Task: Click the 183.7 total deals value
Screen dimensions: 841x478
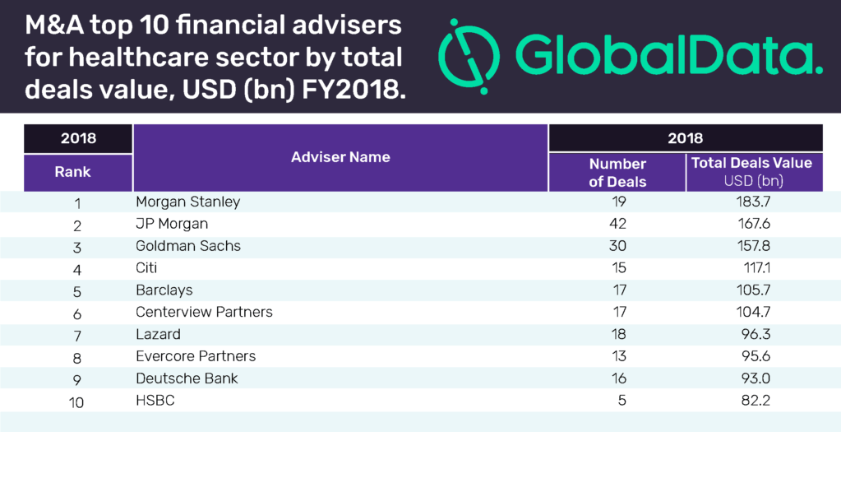Action: coord(756,202)
